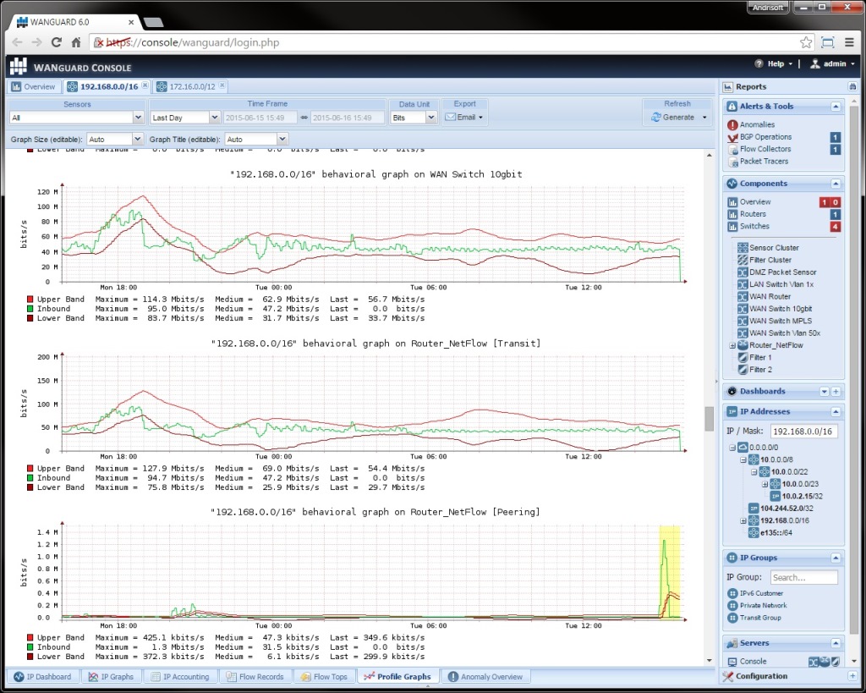The height and width of the screenshot is (693, 866).
Task: Open the Graph Size dropdown
Action: 113,138
